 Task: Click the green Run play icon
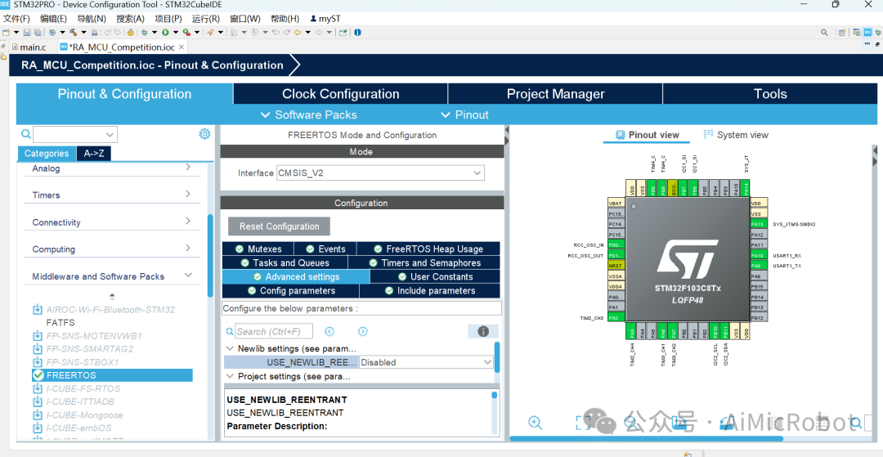click(165, 33)
